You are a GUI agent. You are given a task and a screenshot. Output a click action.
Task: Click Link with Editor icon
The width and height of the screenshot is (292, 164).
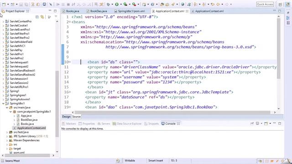tap(42, 17)
